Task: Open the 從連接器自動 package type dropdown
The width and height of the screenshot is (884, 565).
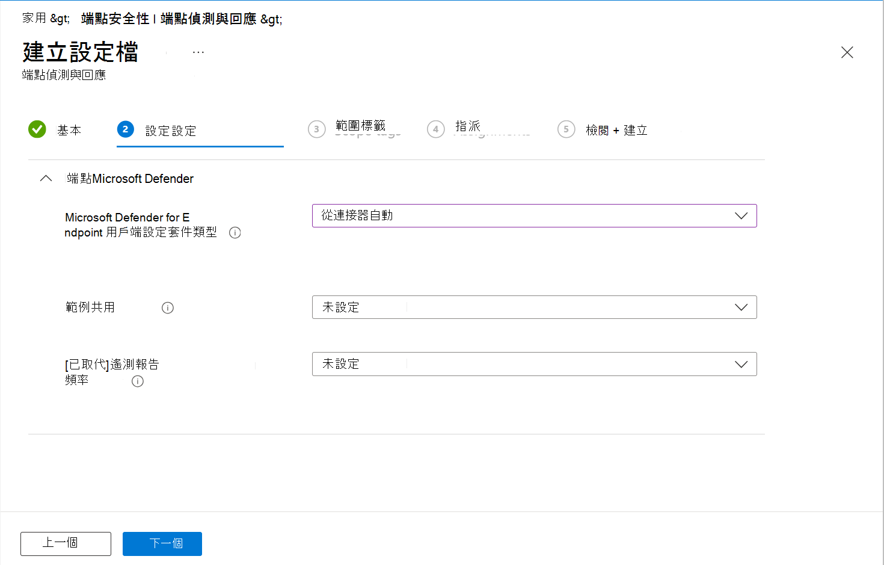Action: [x=534, y=216]
